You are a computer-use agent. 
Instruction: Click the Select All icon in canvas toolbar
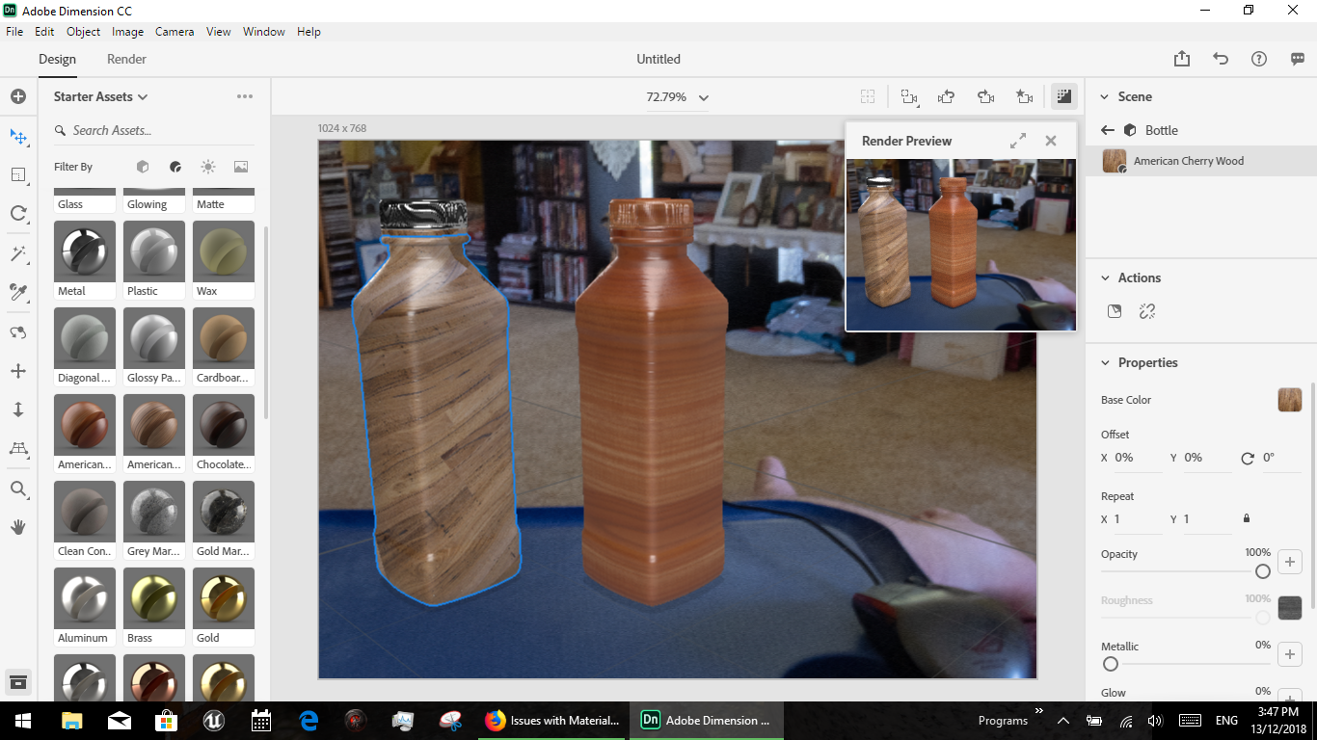(868, 96)
